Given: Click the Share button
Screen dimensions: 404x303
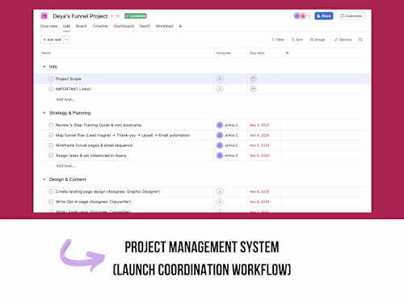Looking at the screenshot, I should coord(324,16).
